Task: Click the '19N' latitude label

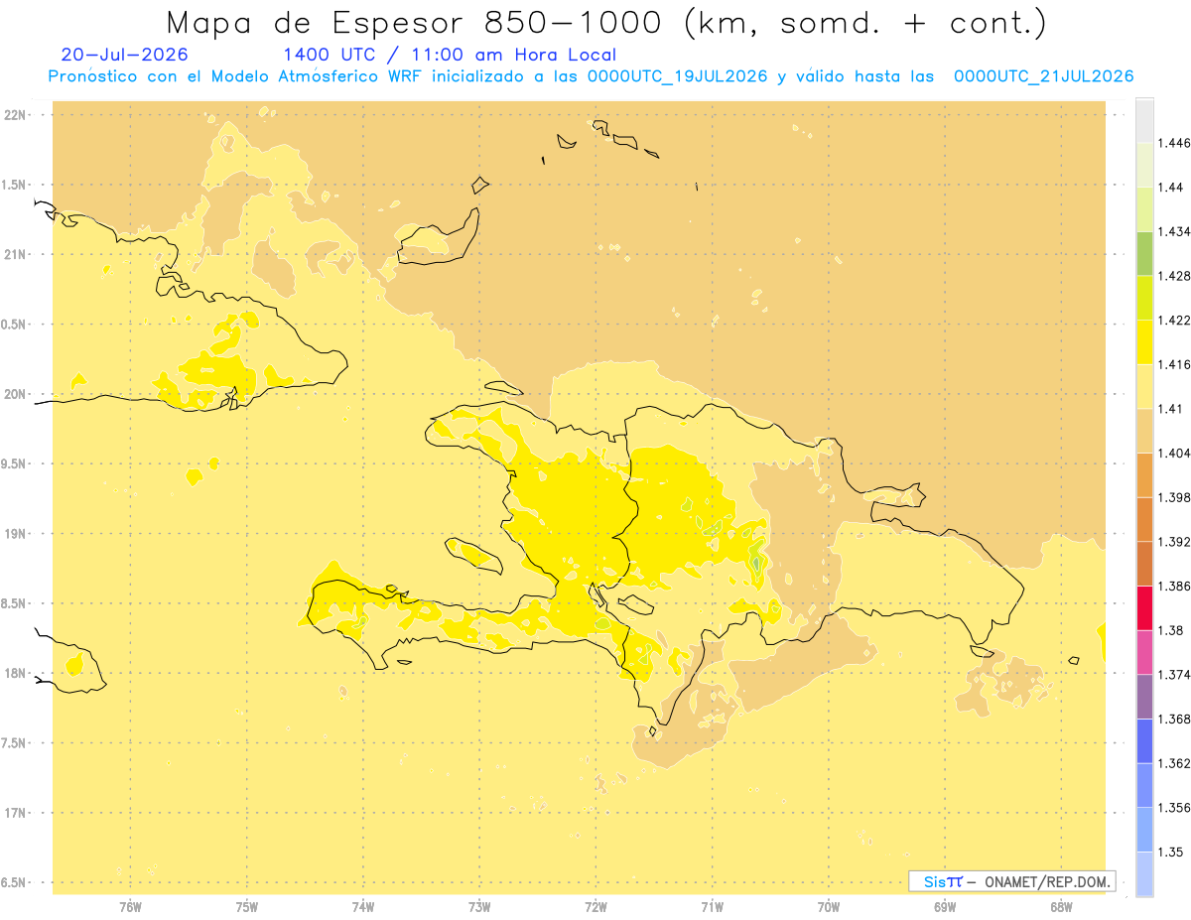Action: (x=15, y=534)
